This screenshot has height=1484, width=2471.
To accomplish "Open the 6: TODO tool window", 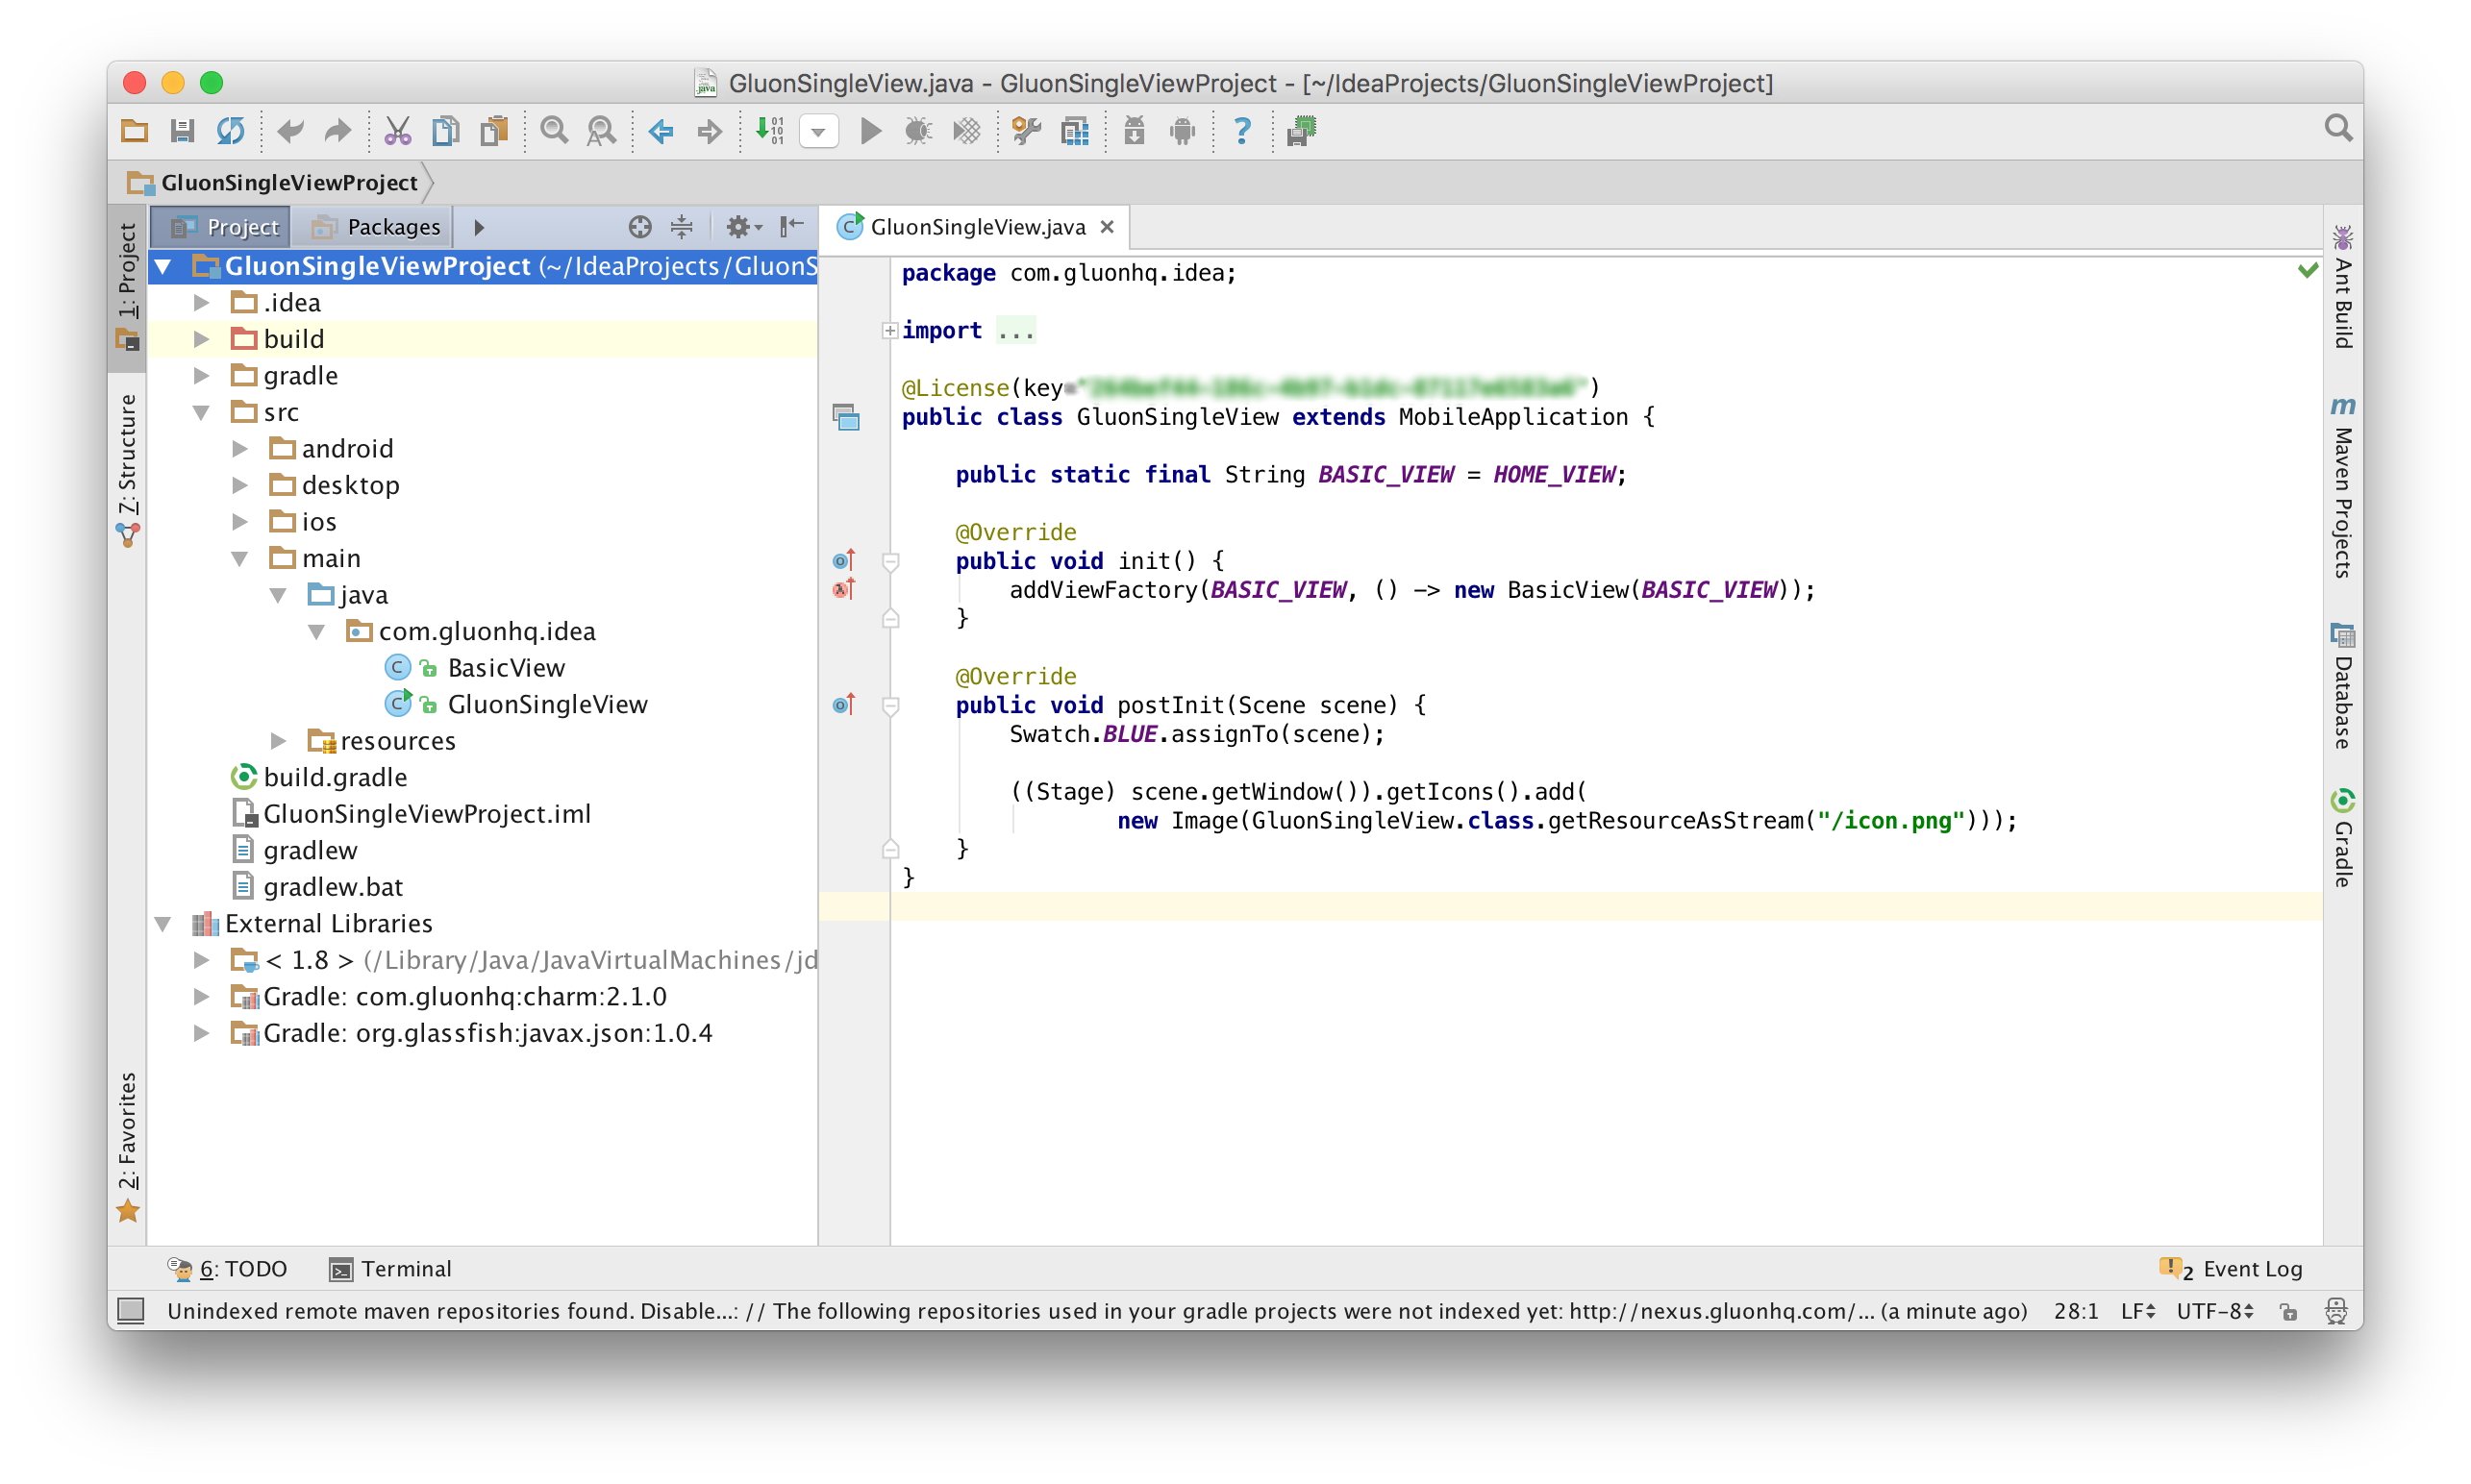I will [227, 1268].
